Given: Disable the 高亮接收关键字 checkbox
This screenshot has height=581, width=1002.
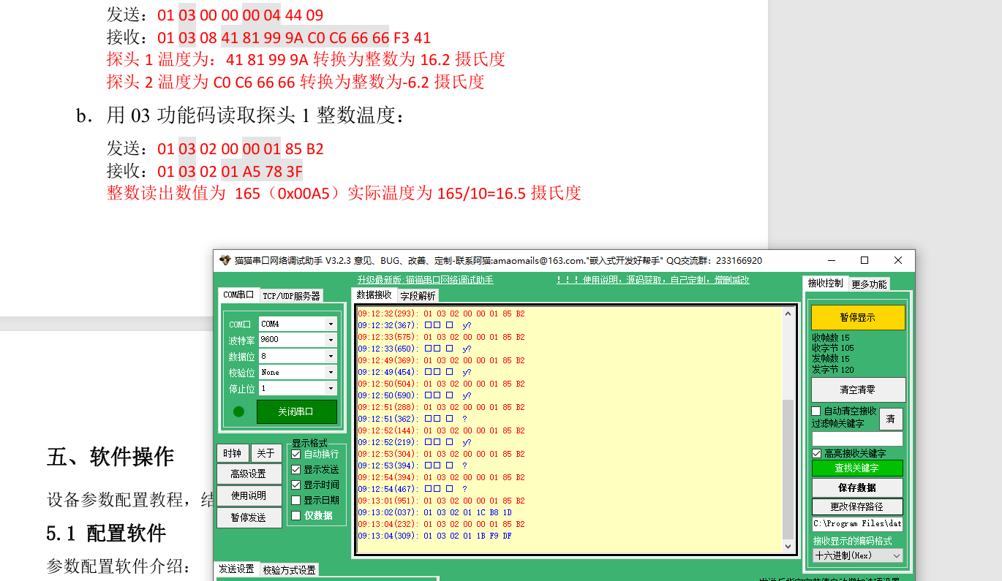Looking at the screenshot, I should (x=817, y=454).
